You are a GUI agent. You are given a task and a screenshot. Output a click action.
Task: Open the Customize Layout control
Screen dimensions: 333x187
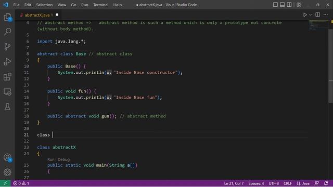pyautogui.click(x=299, y=5)
